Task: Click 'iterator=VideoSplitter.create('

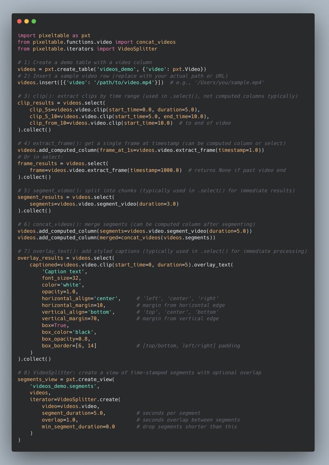Action: (75, 400)
